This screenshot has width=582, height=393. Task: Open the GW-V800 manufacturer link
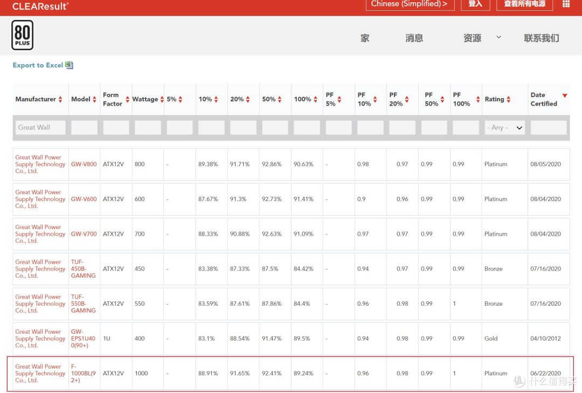pyautogui.click(x=40, y=164)
